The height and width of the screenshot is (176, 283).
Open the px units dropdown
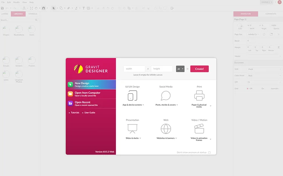point(180,69)
